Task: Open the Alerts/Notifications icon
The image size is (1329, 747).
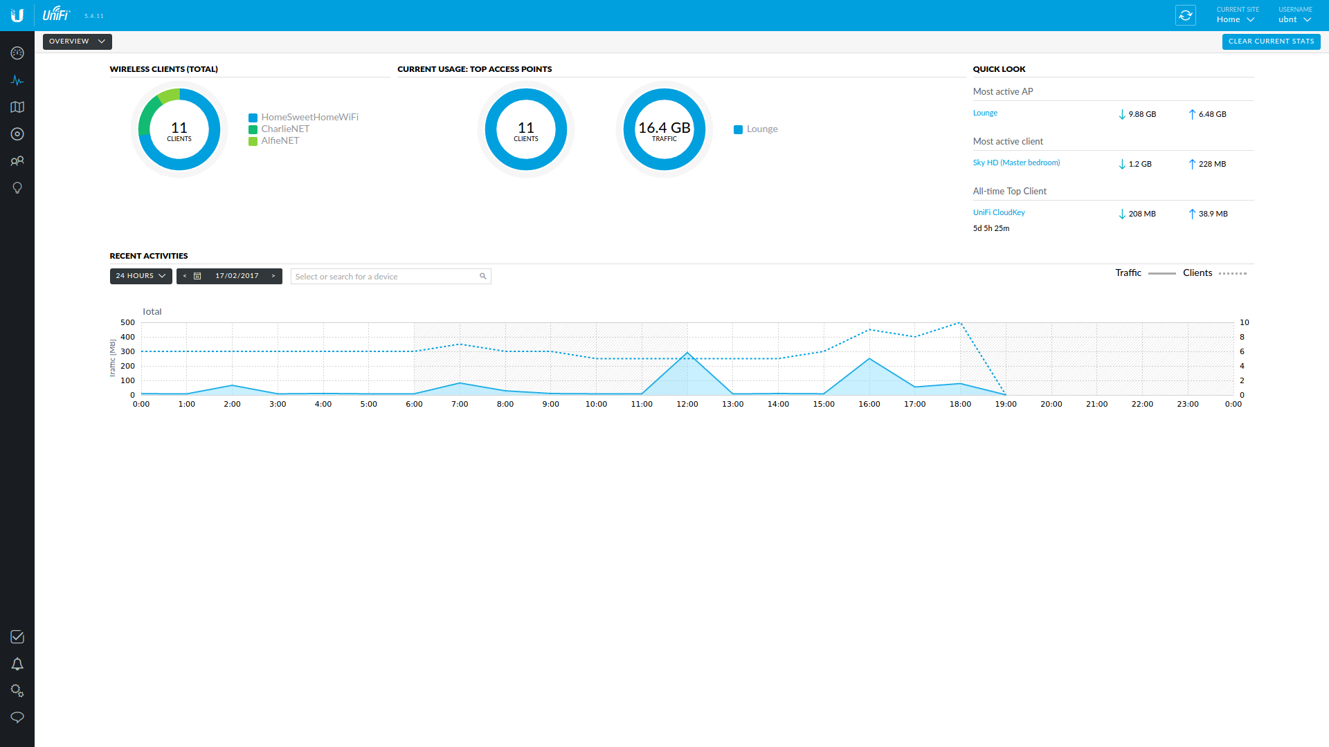Action: 17,664
